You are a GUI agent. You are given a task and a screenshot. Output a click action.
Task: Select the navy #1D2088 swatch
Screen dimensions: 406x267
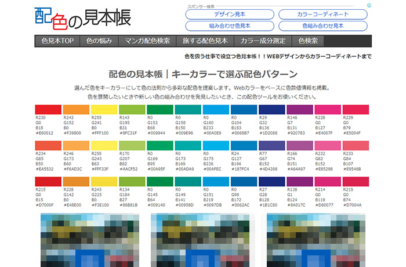[272, 110]
